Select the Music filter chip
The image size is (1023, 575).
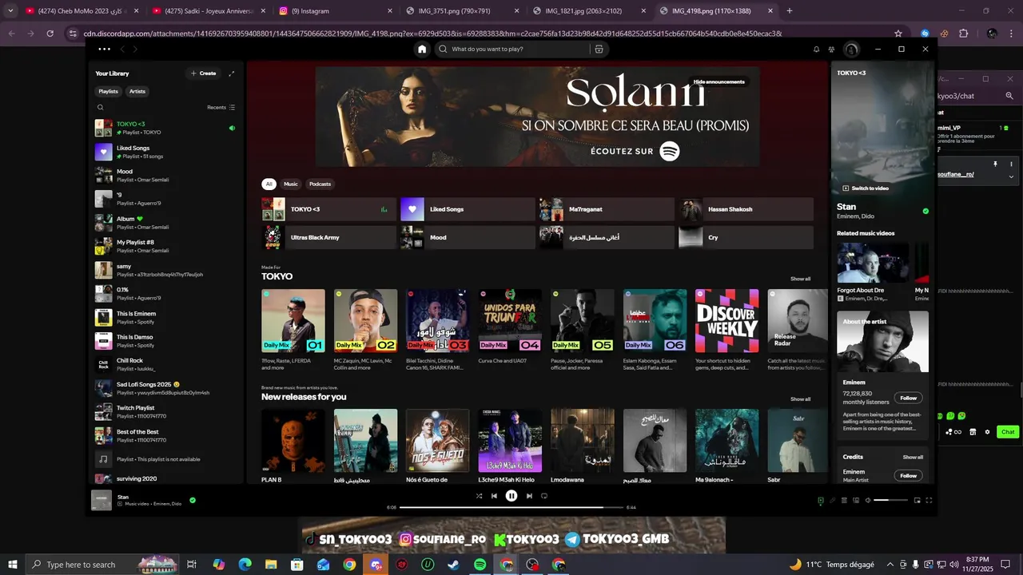(x=291, y=184)
